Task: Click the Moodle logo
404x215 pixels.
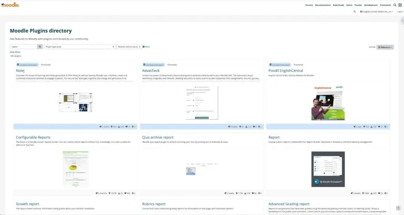Action: click(10, 5)
